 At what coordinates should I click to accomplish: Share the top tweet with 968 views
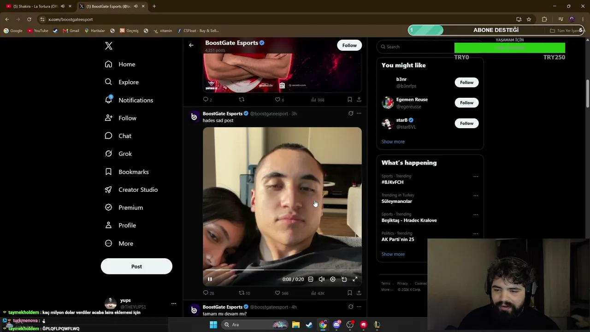(359, 100)
